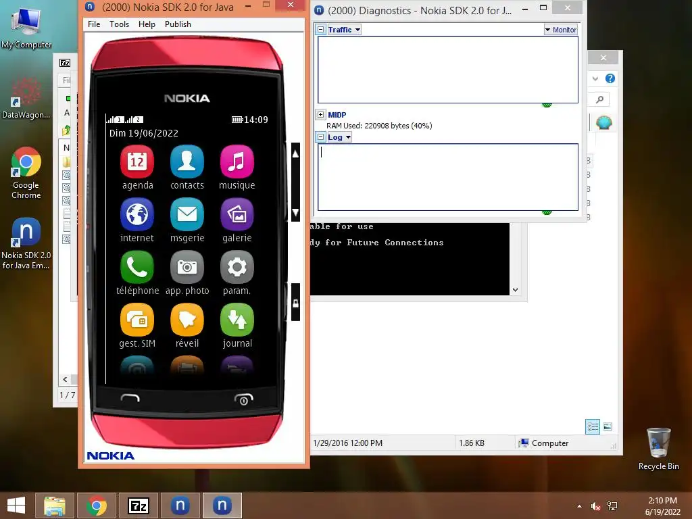The height and width of the screenshot is (519, 692).
Task: Click the Traffic section label
Action: click(x=340, y=30)
